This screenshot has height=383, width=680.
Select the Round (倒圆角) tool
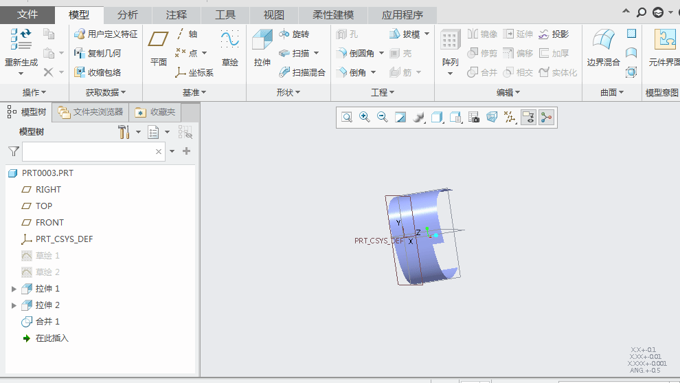click(356, 53)
